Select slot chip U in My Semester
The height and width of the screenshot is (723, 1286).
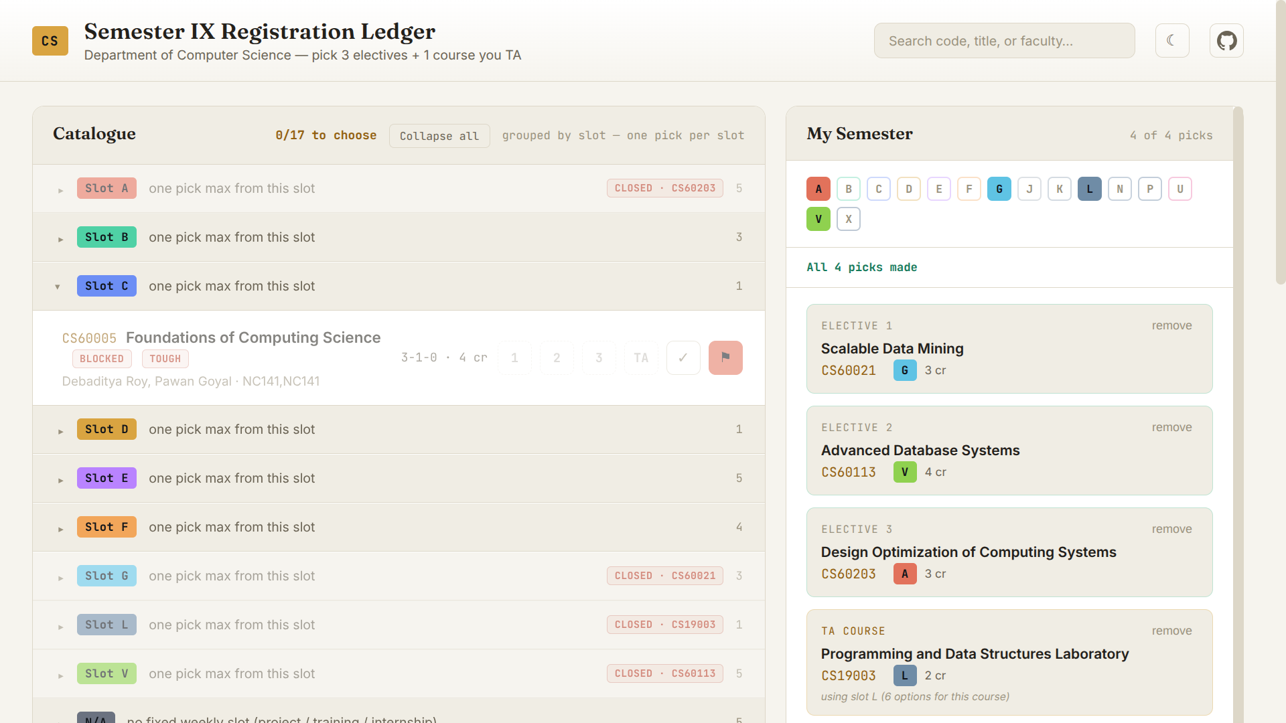pos(1180,189)
